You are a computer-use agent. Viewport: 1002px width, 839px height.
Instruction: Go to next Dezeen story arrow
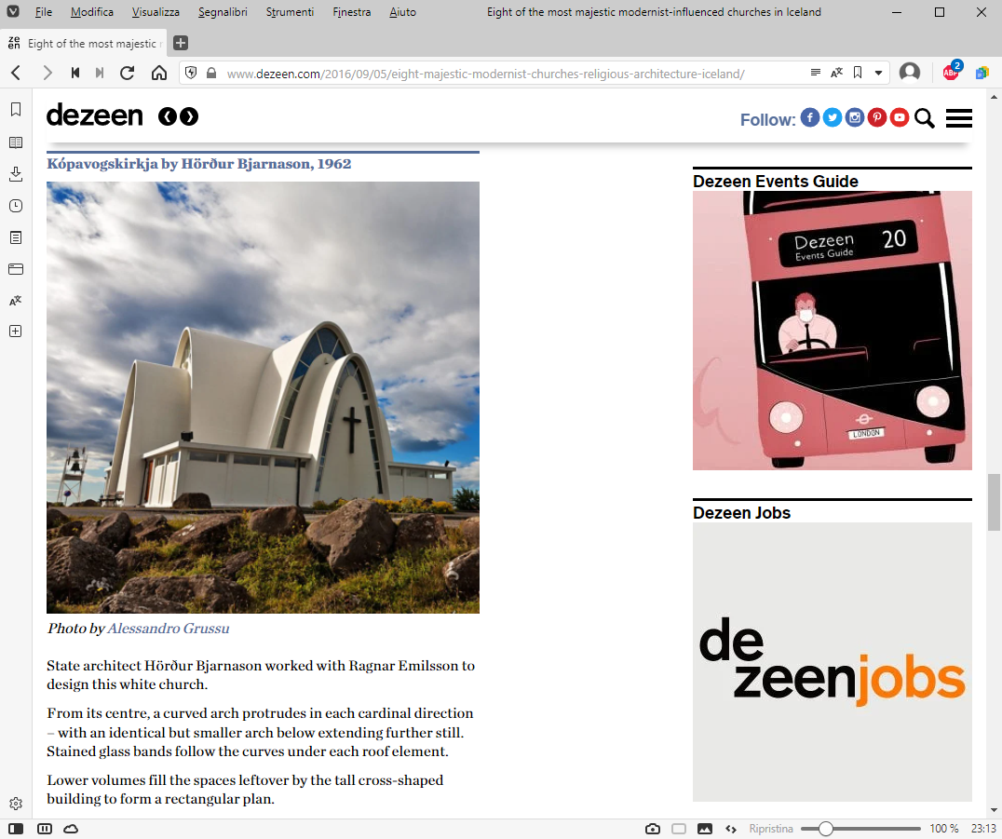click(x=189, y=116)
